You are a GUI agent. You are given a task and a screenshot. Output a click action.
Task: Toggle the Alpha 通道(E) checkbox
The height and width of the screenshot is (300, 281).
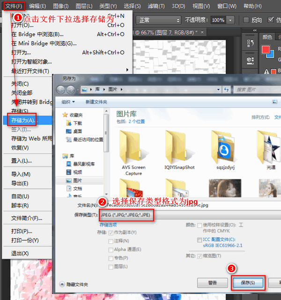click(111, 250)
